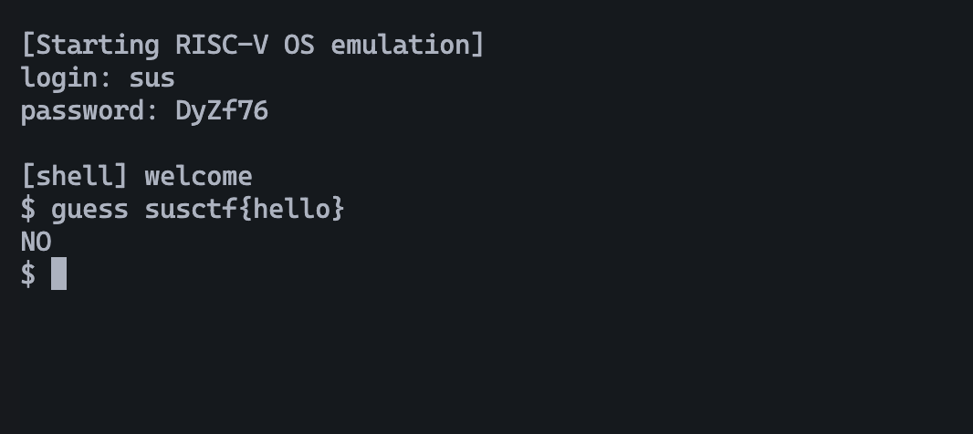The image size is (973, 434).
Task: Click the word "[Starting" in the first line
Action: point(89,45)
